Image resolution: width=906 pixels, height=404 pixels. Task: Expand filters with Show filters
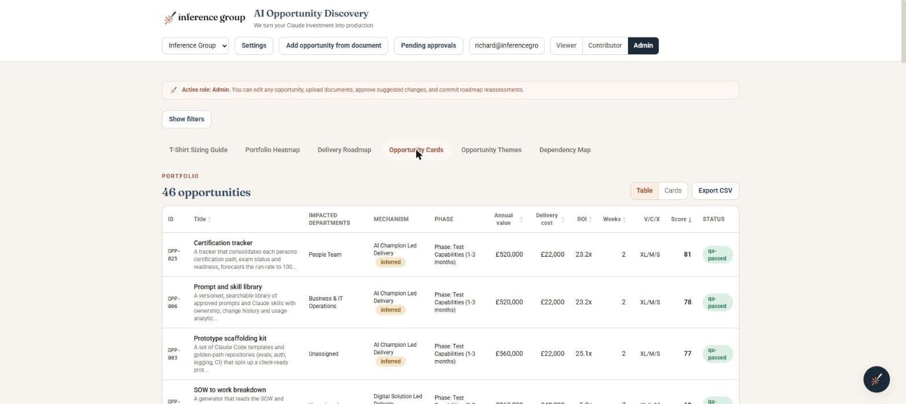(x=187, y=120)
